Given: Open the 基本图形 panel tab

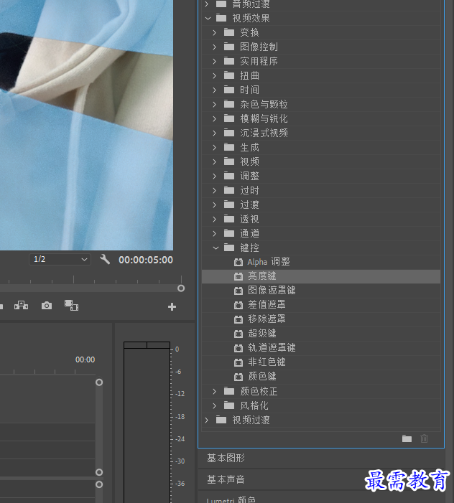Looking at the screenshot, I should pyautogui.click(x=226, y=458).
